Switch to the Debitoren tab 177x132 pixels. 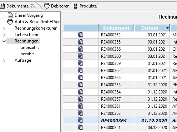click(57, 6)
